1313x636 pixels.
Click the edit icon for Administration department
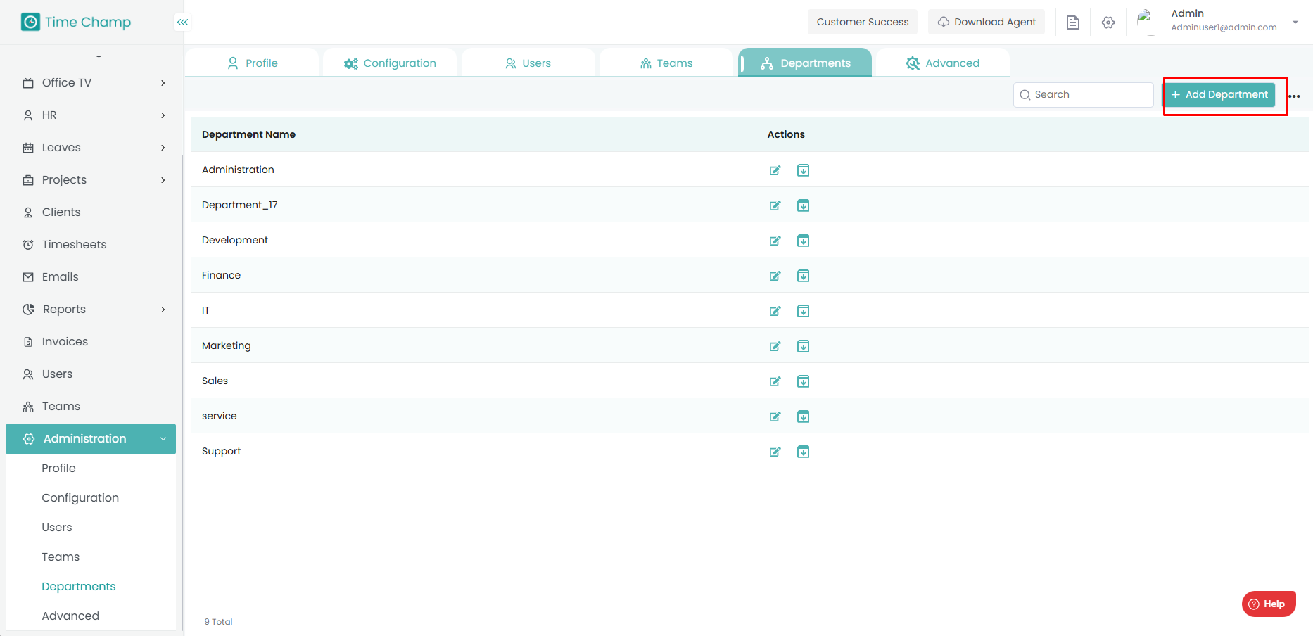[775, 170]
